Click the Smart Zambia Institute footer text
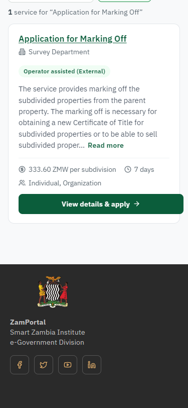The height and width of the screenshot is (408, 188). 48,332
